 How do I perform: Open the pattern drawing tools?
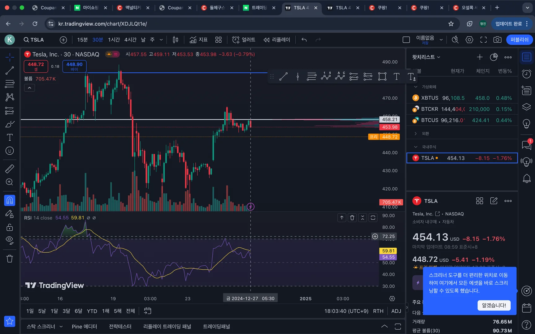point(10,97)
